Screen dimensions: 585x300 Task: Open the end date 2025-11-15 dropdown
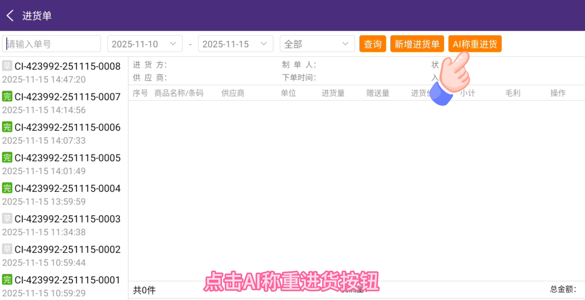(x=235, y=44)
